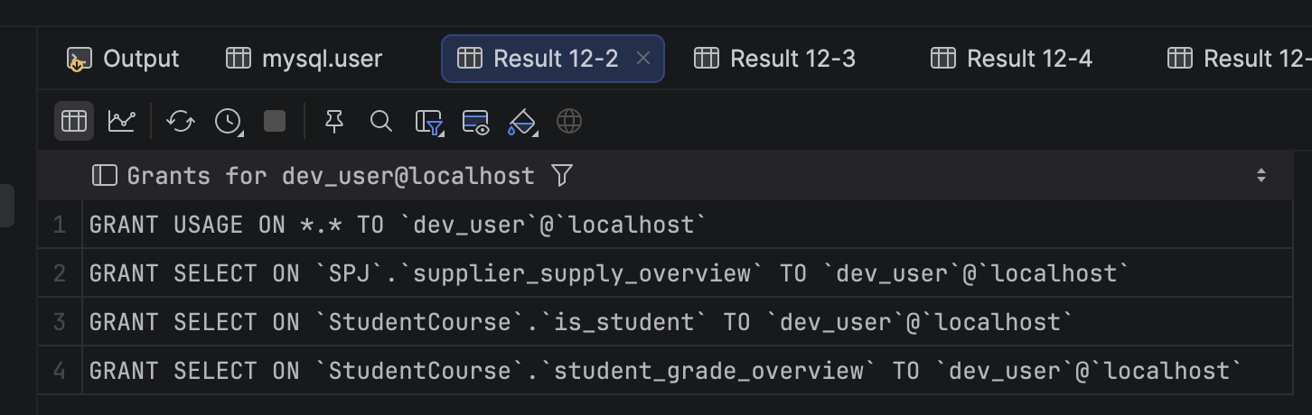1312x415 pixels.
Task: Click the globe icon in toolbar
Action: 569,121
